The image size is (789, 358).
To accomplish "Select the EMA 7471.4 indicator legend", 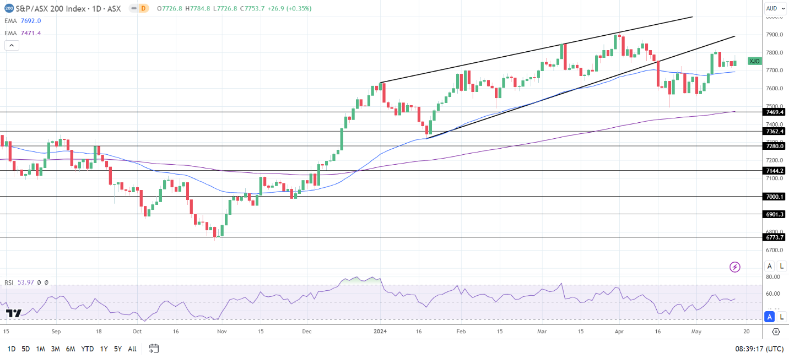I will [x=23, y=33].
